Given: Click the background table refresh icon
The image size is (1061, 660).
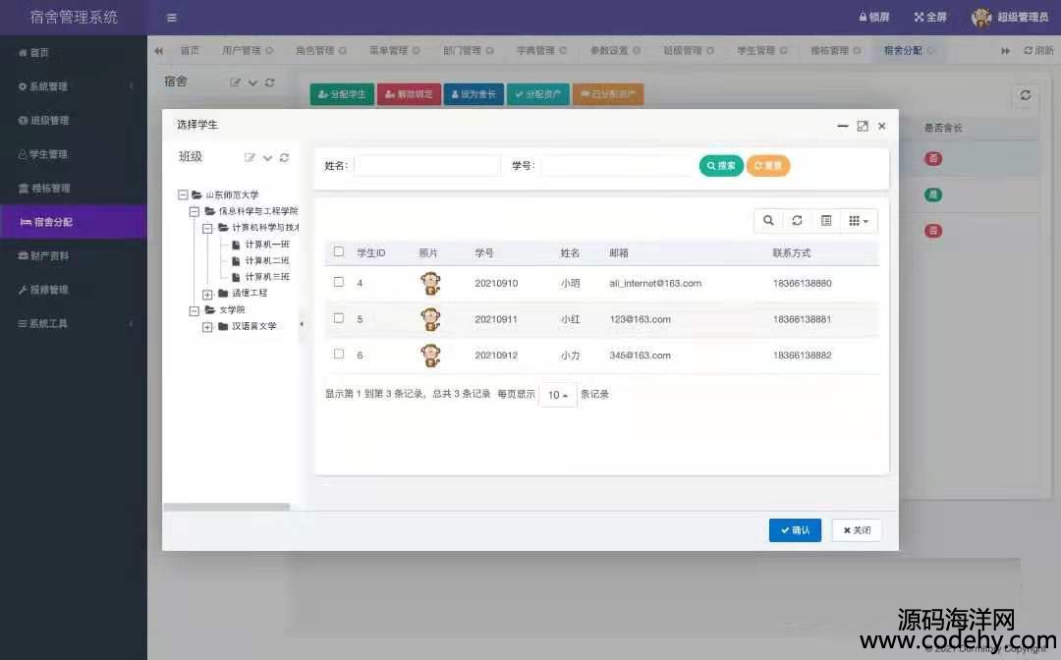Looking at the screenshot, I should (1025, 95).
